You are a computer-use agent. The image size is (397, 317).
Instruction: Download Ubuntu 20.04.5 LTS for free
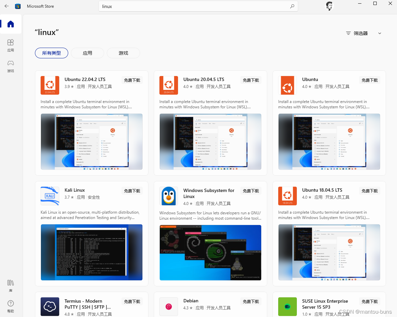pyautogui.click(x=251, y=80)
